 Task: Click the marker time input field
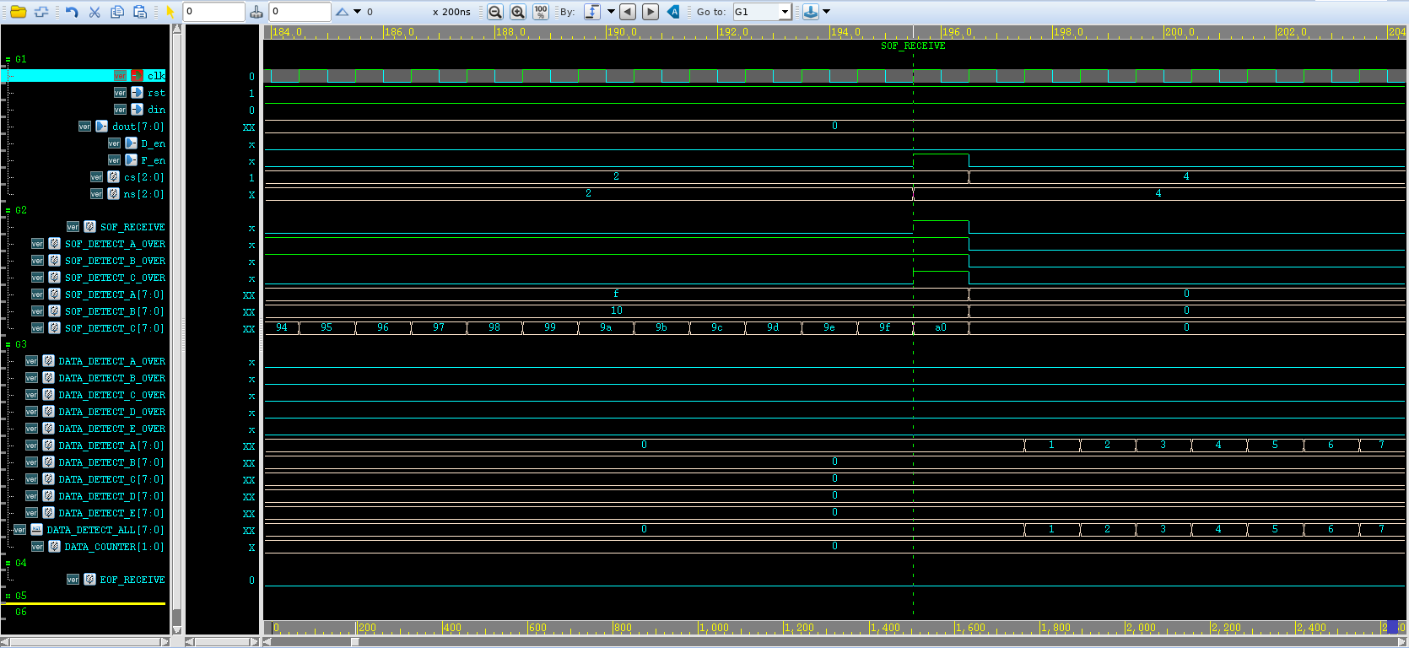point(300,12)
